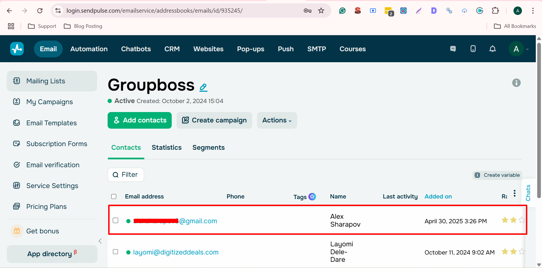Collapse the sidebar with the chevron arrow
Image resolution: width=542 pixels, height=268 pixels.
(x=100, y=241)
